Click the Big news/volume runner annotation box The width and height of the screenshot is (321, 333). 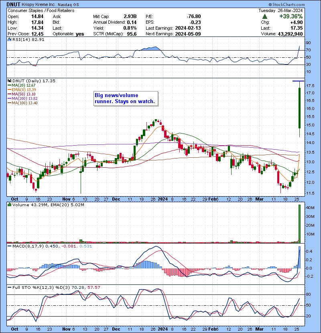pyautogui.click(x=126, y=99)
